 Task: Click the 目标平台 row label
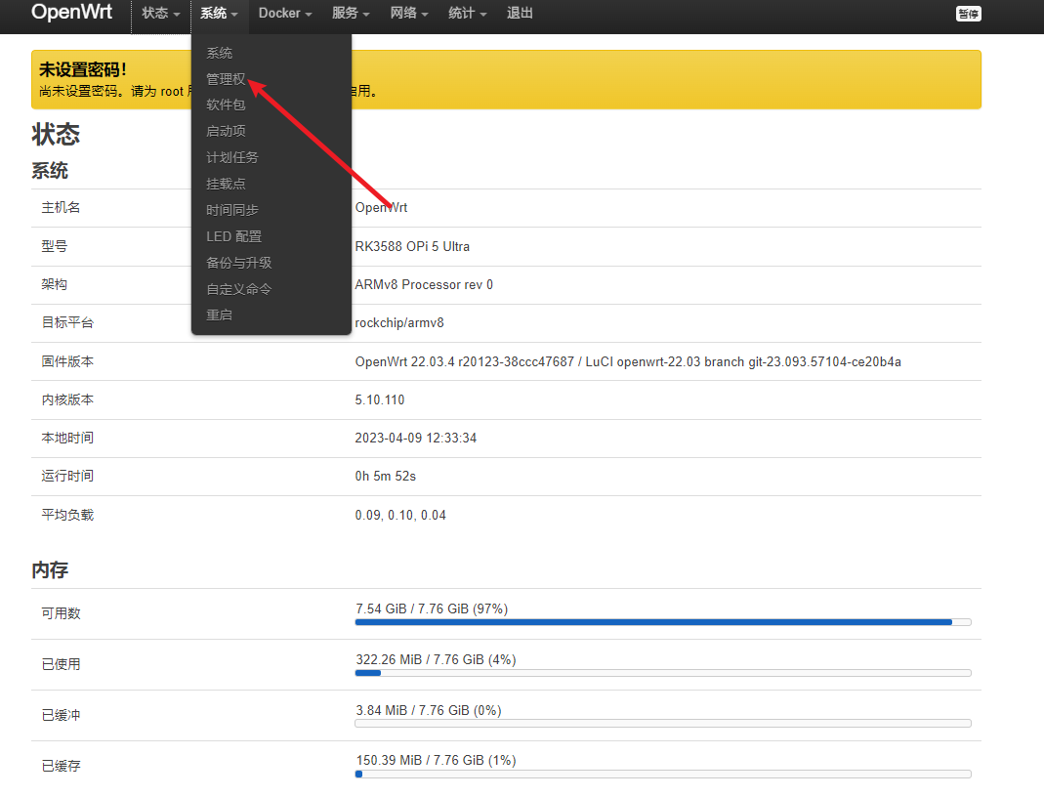(67, 323)
